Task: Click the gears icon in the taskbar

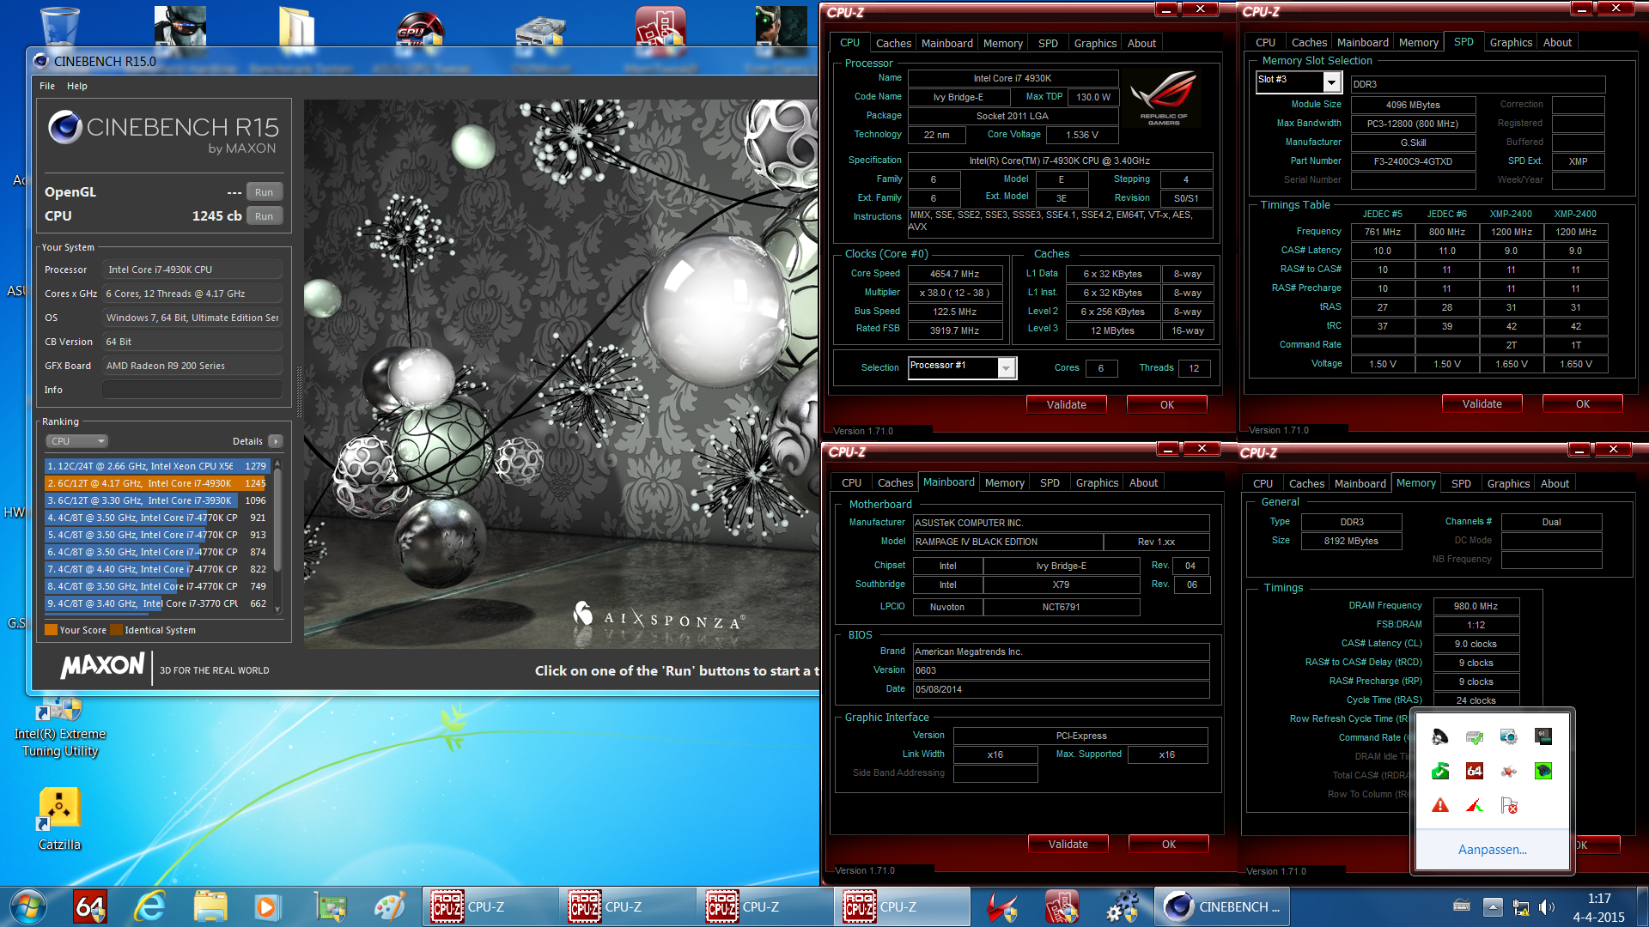Action: tap(1122, 906)
